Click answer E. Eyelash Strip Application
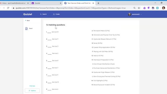Image resolution: width=167 pixels, height=94 pixels. 103,47
